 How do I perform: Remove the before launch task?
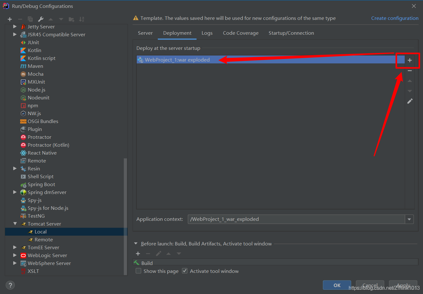pos(148,254)
